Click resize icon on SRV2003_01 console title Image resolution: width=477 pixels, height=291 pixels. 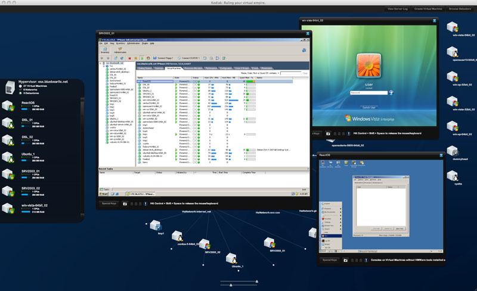pyautogui.click(x=308, y=33)
